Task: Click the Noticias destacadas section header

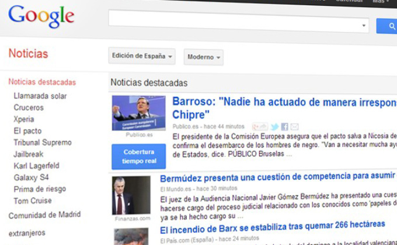Action: 149,83
